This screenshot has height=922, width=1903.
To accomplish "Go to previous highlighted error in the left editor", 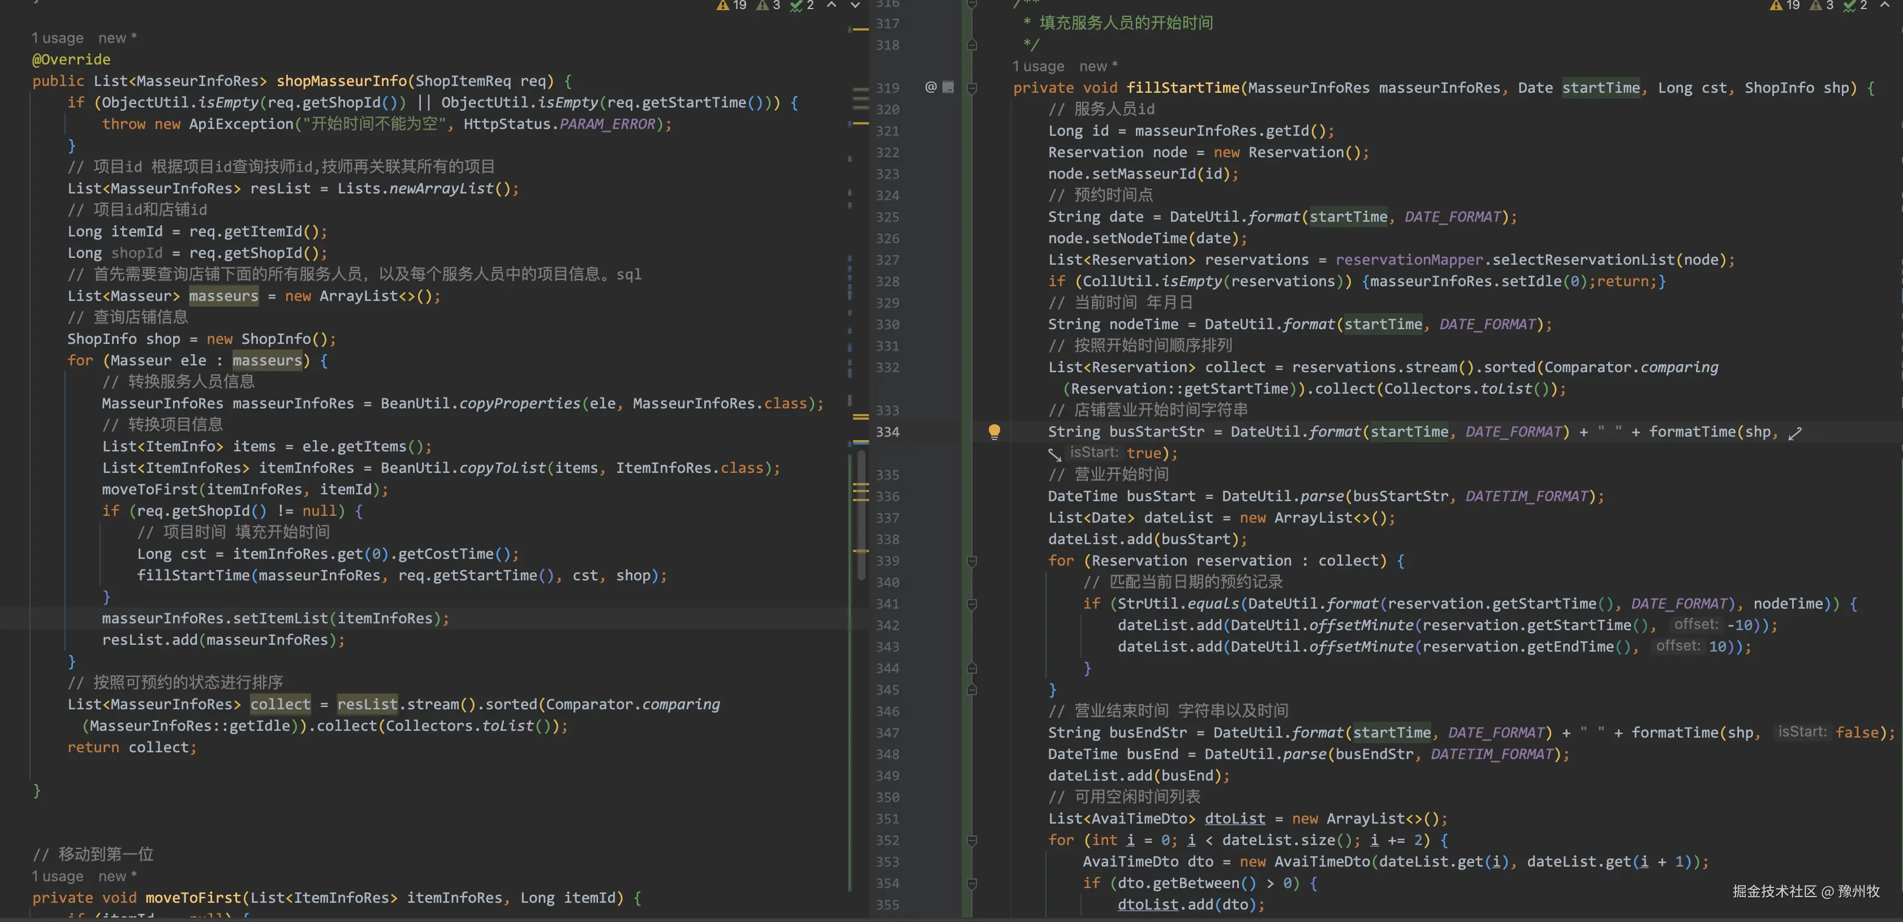I will pyautogui.click(x=832, y=5).
